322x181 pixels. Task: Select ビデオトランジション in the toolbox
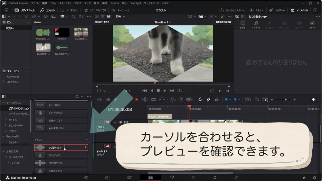click(x=18, y=108)
